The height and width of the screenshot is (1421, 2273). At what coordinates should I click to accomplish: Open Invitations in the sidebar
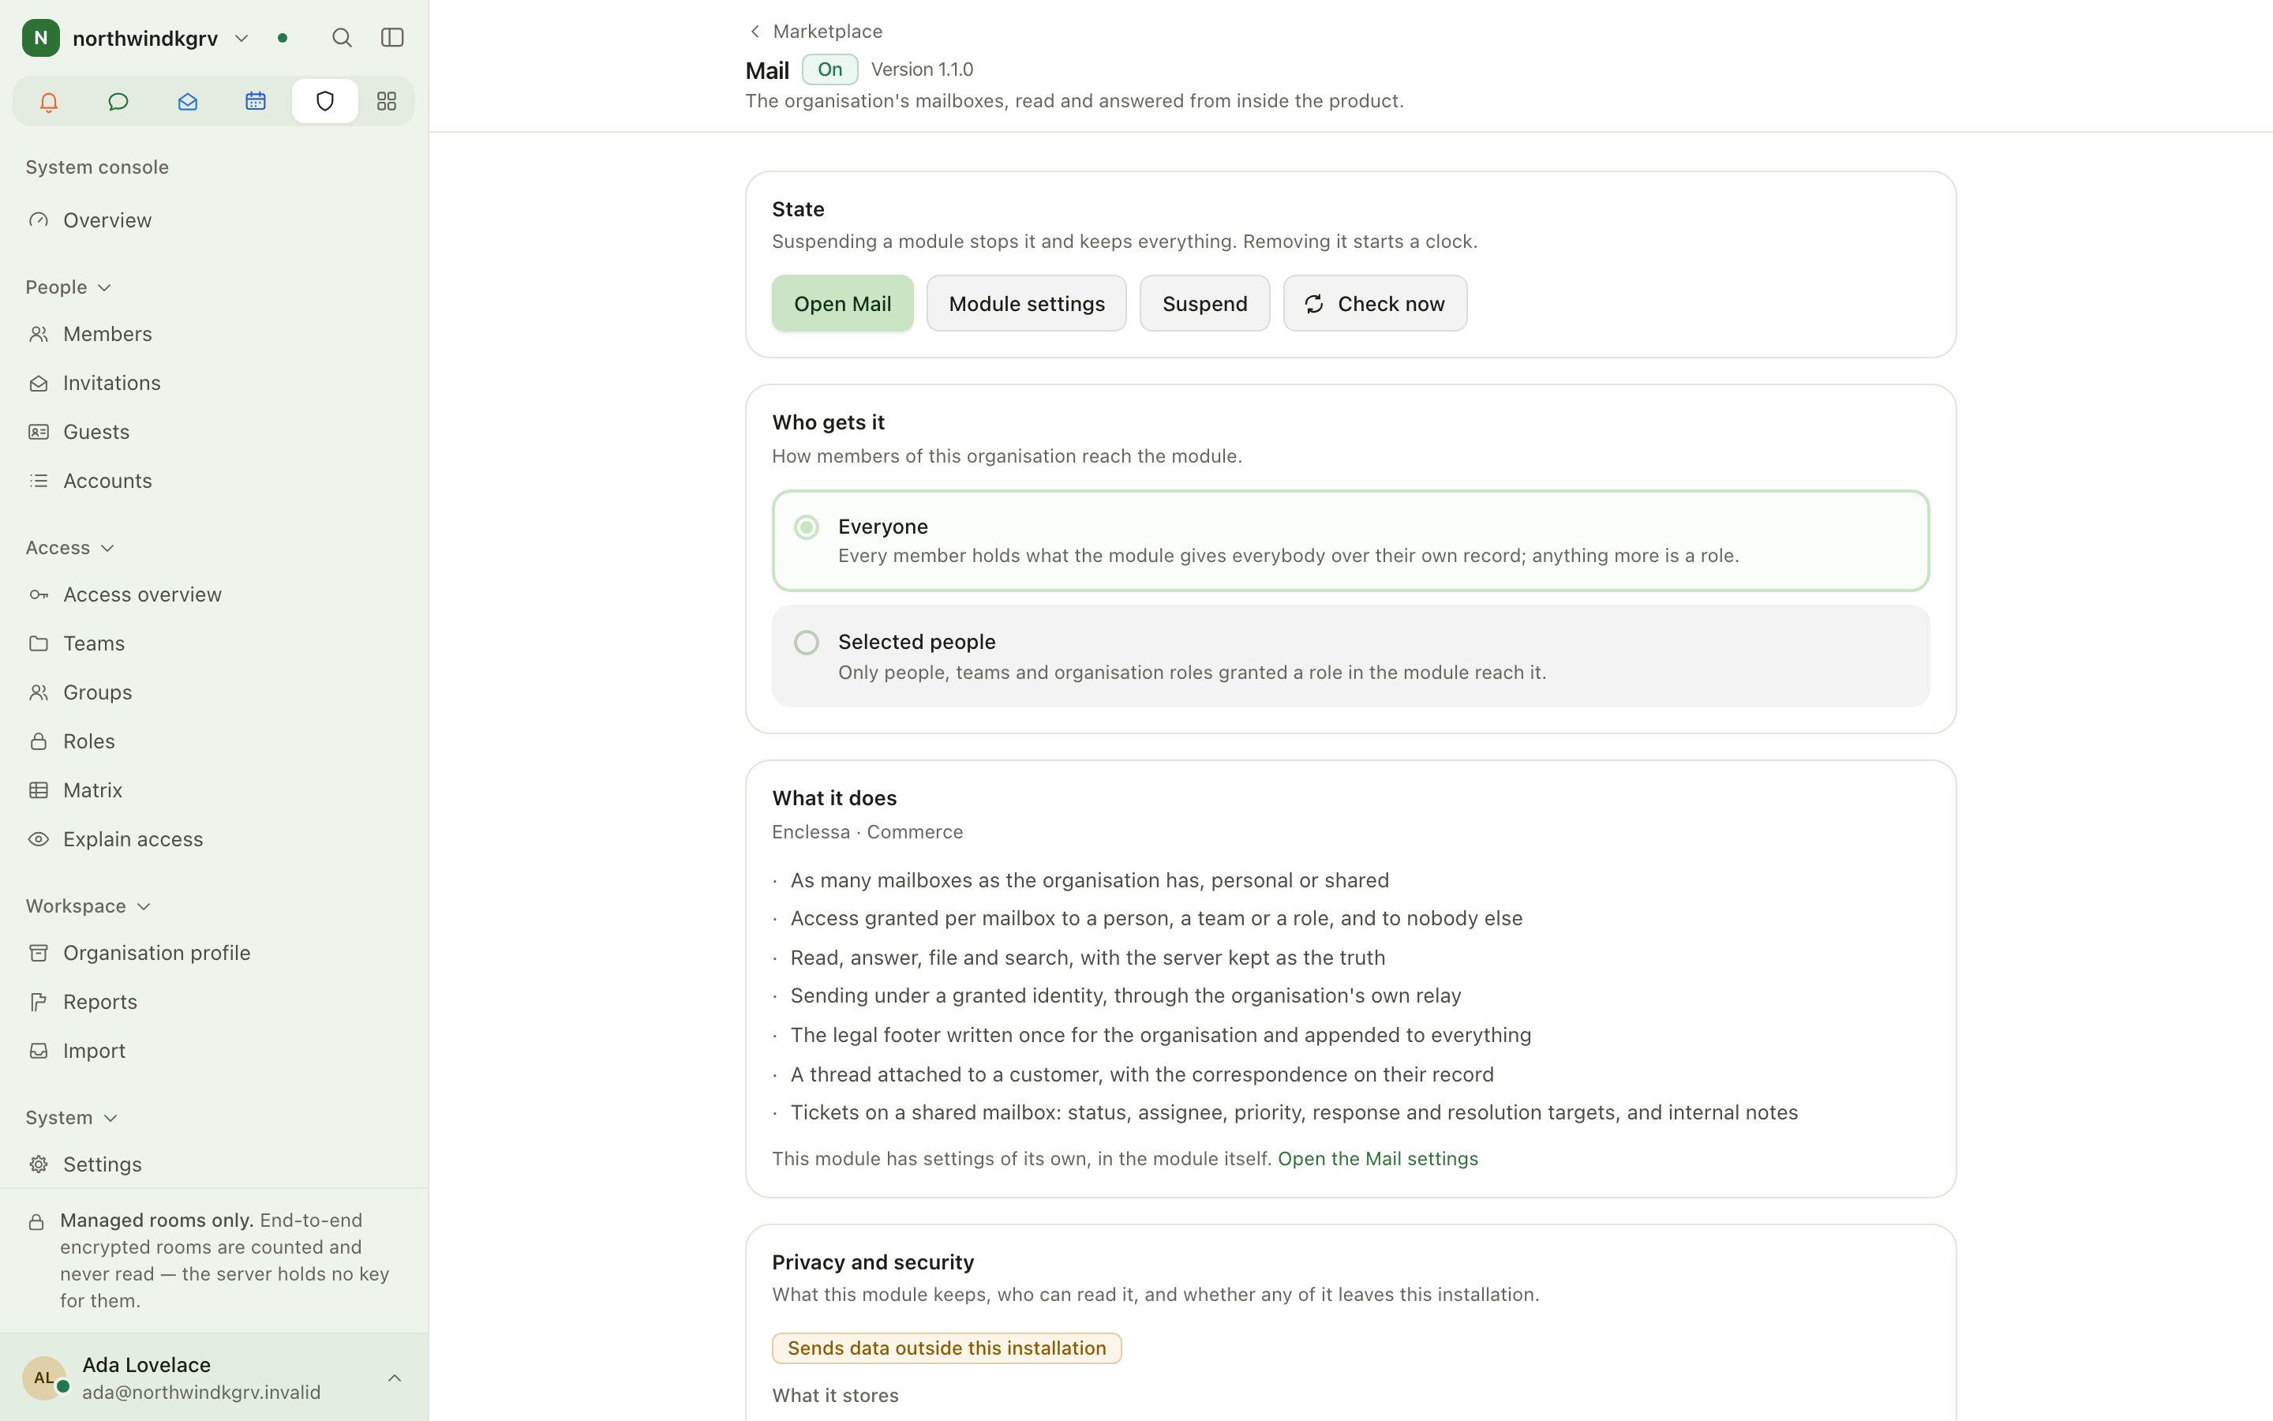click(x=214, y=383)
